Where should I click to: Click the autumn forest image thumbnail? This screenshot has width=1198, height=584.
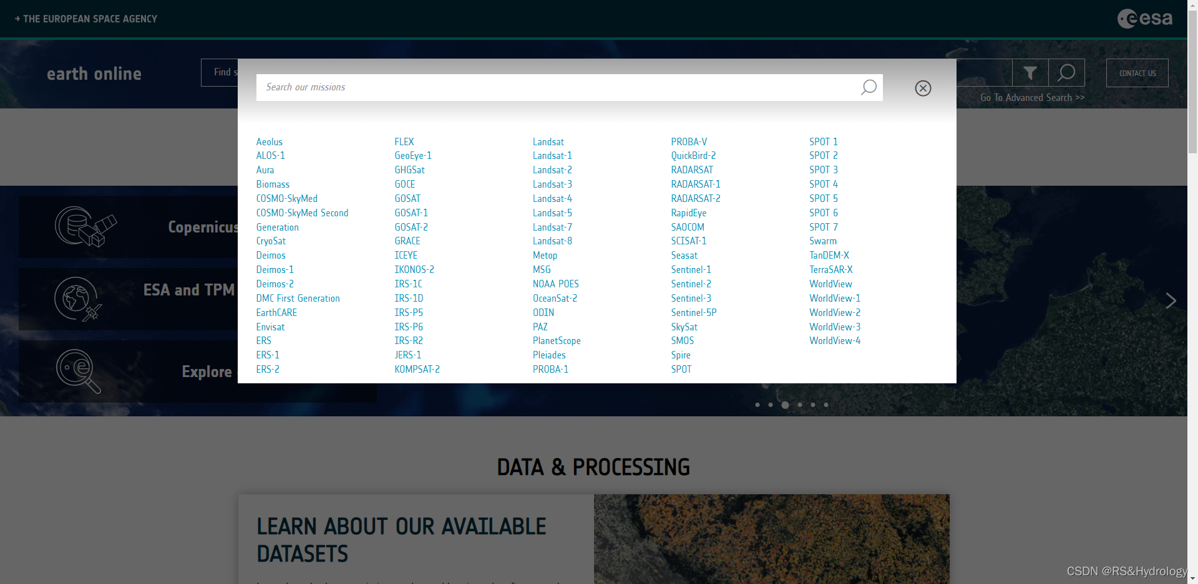tap(772, 539)
